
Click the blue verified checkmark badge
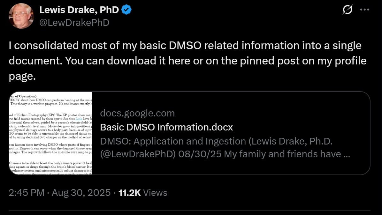coord(127,10)
